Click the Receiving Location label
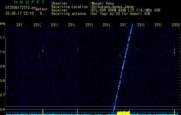The height and width of the screenshot is (115, 181). (70, 7)
